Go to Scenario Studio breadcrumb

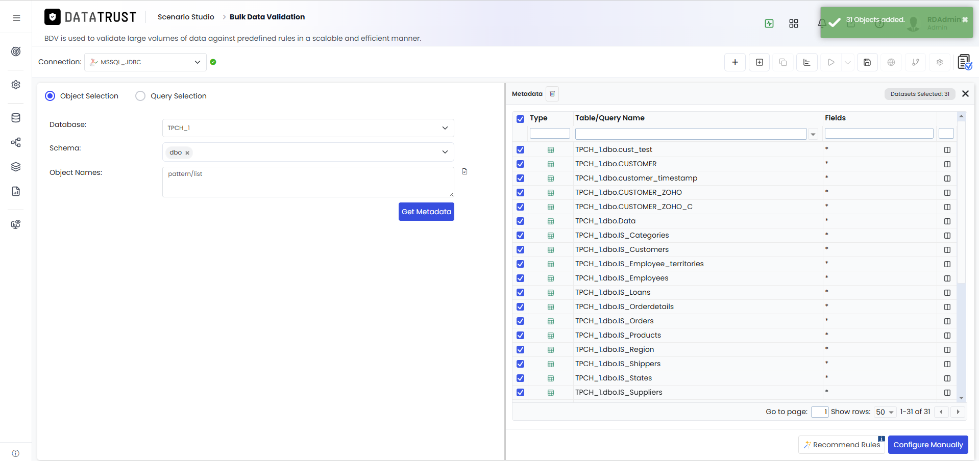click(186, 17)
